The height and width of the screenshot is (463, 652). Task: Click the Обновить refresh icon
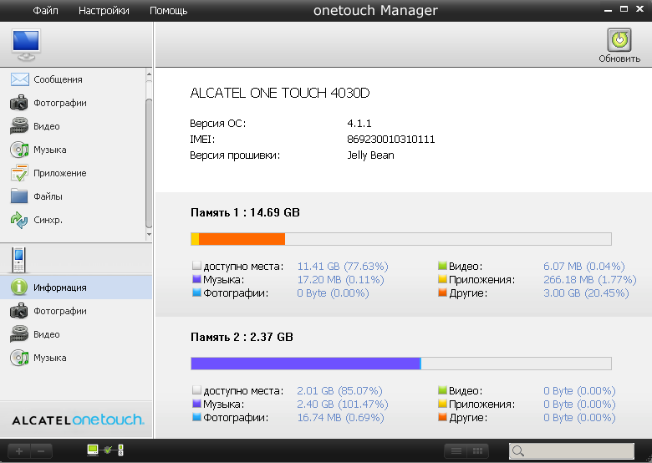coord(619,40)
